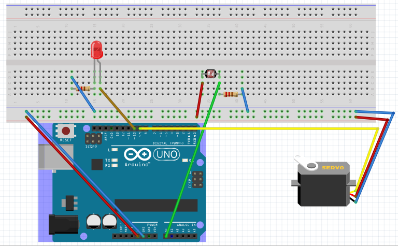Select the short blue wire by the photoresistor resistor

tap(245, 99)
